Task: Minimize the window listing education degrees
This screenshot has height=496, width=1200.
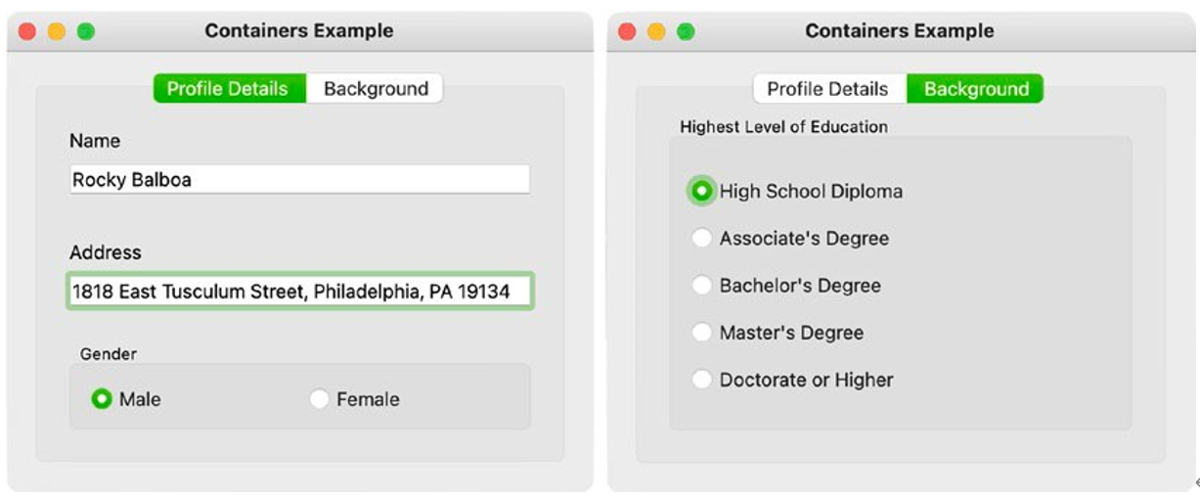Action: tap(656, 31)
